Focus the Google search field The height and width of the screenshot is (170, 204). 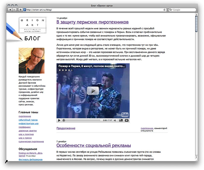point(183,10)
